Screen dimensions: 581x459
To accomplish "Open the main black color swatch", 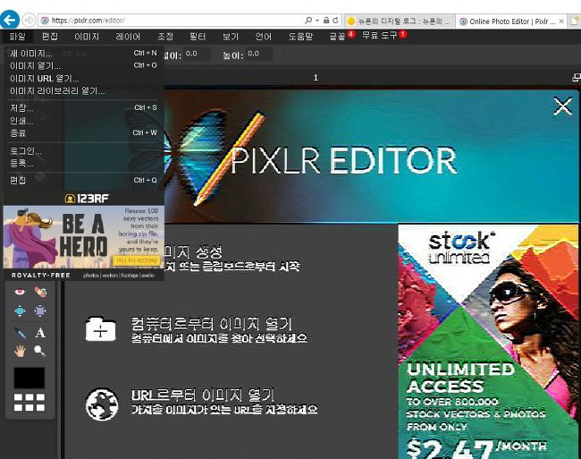I will click(29, 378).
